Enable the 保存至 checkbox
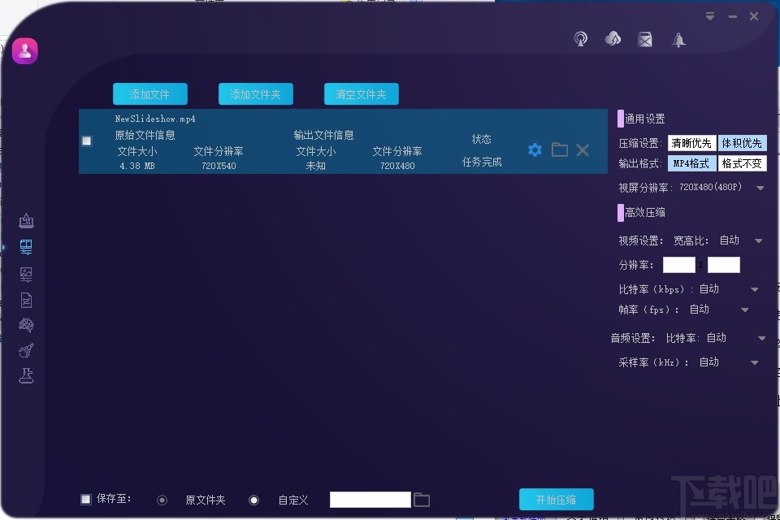The image size is (780, 520). [x=84, y=499]
